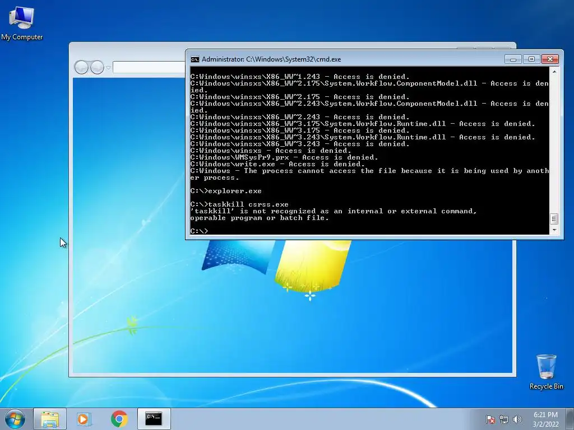Click the cmd scrollbar up arrow

click(554, 72)
